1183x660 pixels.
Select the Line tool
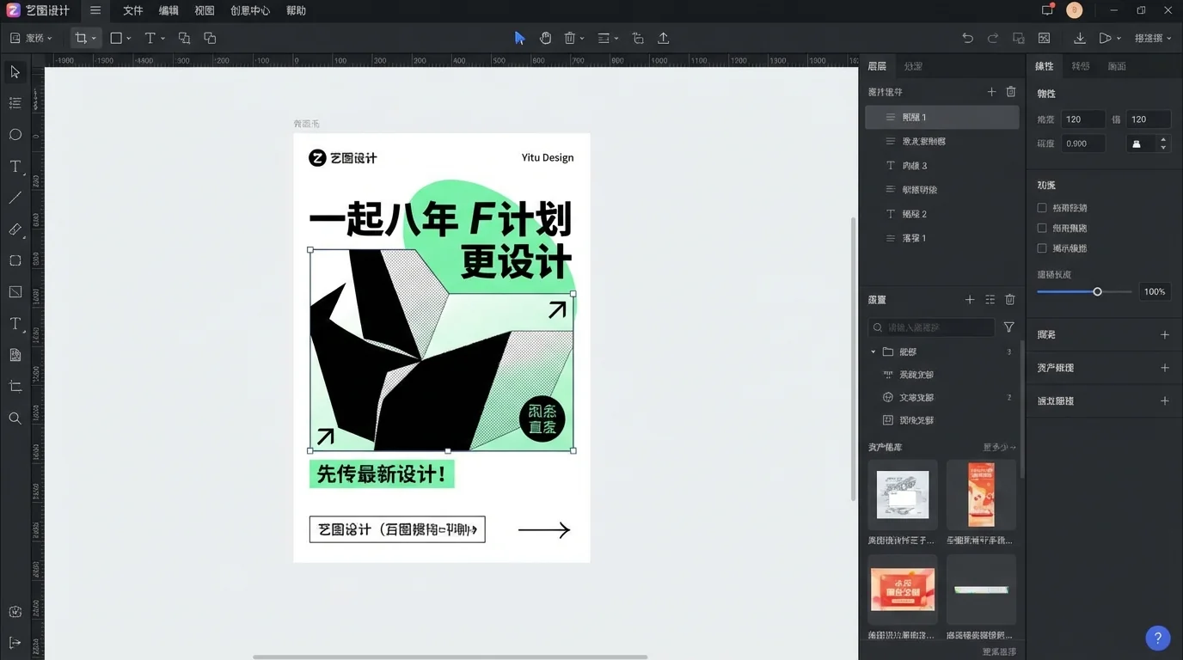pyautogui.click(x=15, y=198)
